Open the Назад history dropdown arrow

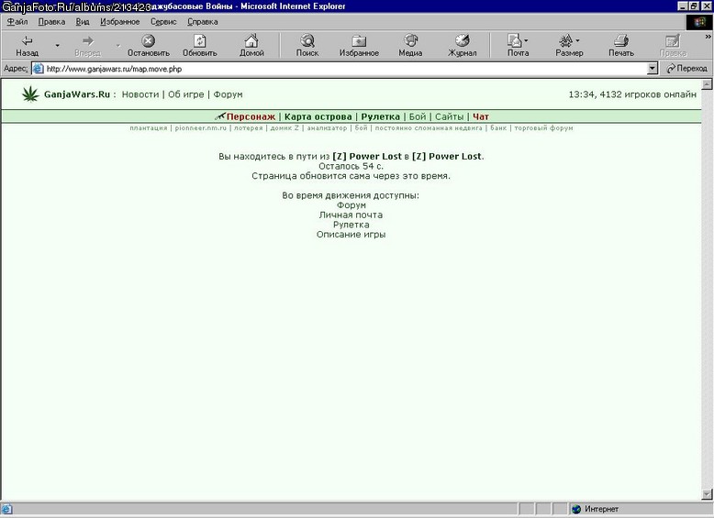click(57, 45)
